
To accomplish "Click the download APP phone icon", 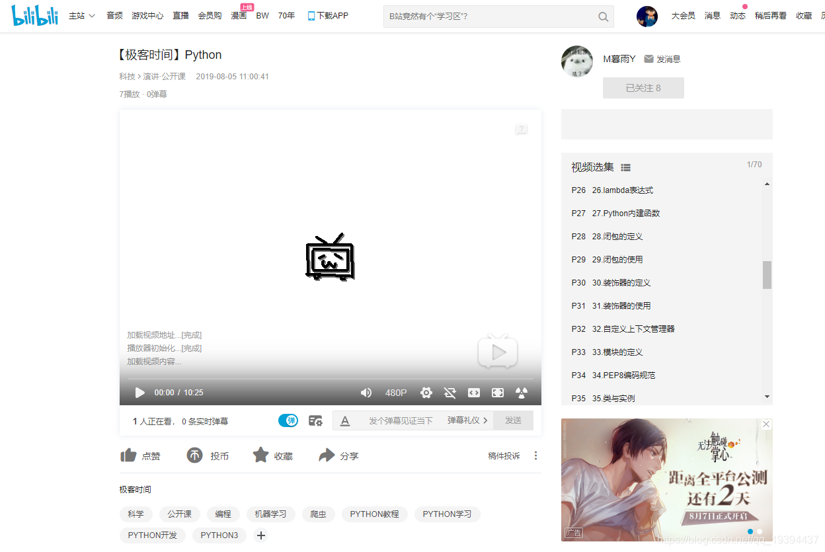I will (x=311, y=16).
